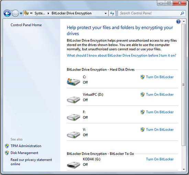The width and height of the screenshot is (189, 175).
Task: Open the blue Help question mark icon
Action: coord(178,22)
